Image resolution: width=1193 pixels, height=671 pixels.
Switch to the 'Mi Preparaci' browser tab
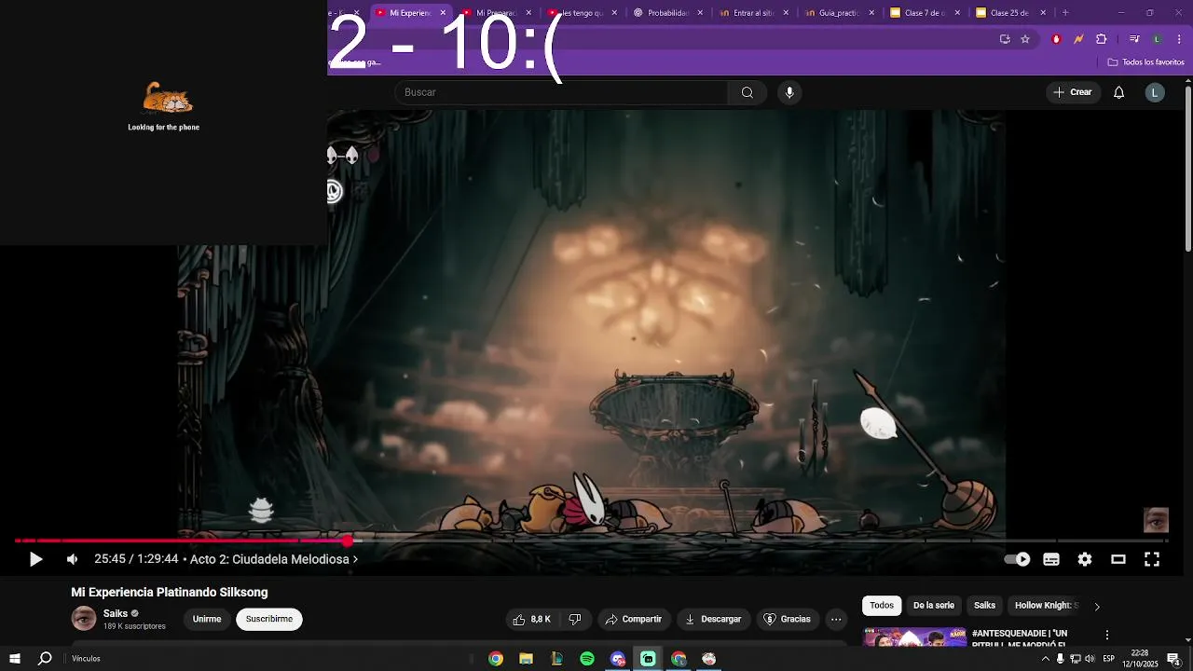(495, 13)
